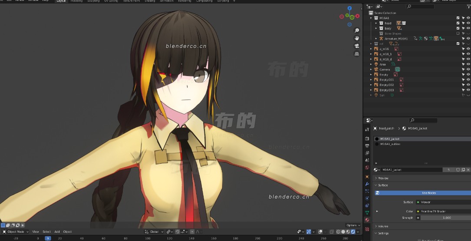Viewport: 471px width, 241px height.
Task: Open the Physics properties tab icon
Action: 367,198
